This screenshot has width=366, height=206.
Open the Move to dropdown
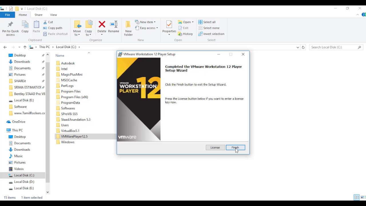pos(77,28)
